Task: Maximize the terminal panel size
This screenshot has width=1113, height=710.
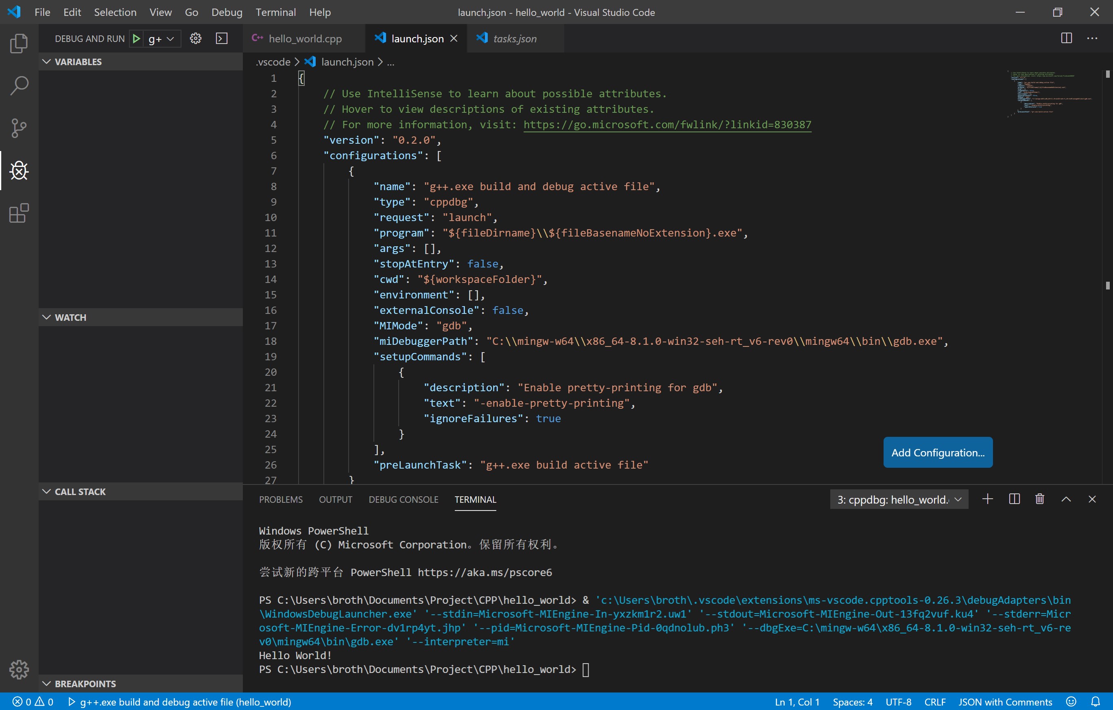Action: coord(1066,499)
